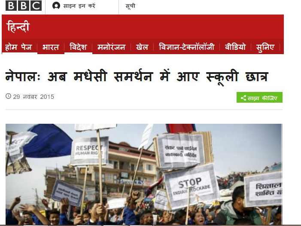Viewport: 301px width, 226px height.
Task: Click the साझा कीजिए share button
Action: coord(259,98)
